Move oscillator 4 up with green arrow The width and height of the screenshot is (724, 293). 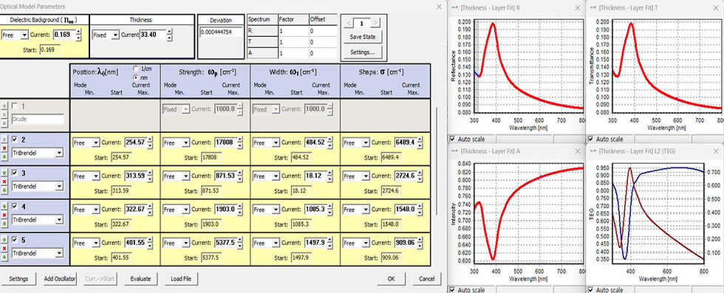coord(4,206)
